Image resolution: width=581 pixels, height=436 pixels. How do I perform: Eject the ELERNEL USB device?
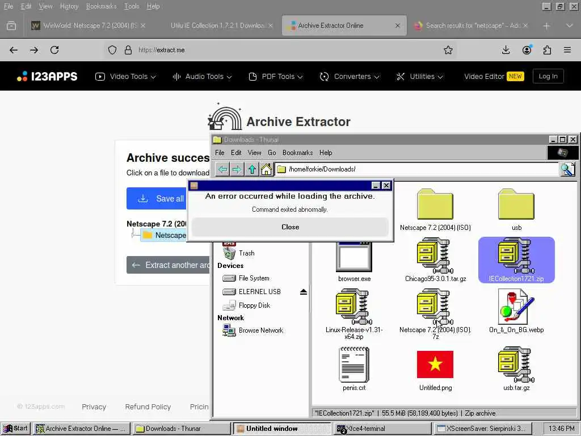(x=304, y=292)
